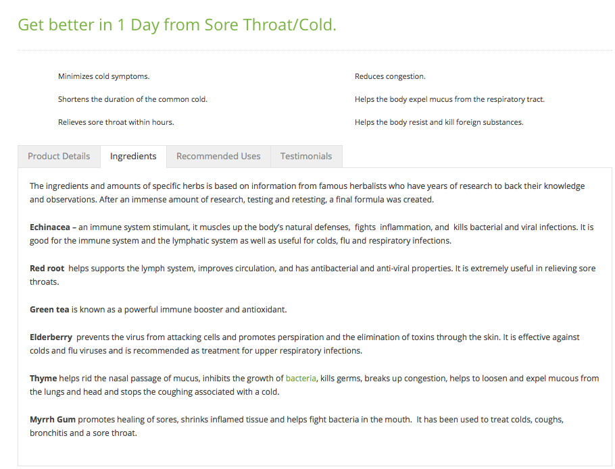Switch to the Recommended Uses tab
The image size is (615, 469).
[x=218, y=156]
